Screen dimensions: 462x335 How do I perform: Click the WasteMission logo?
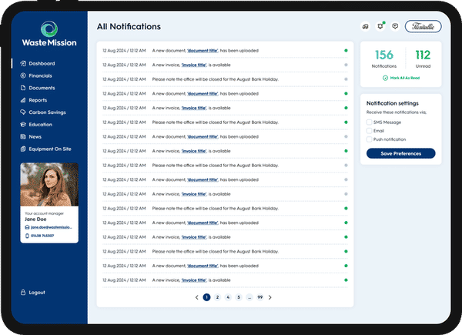point(49,34)
